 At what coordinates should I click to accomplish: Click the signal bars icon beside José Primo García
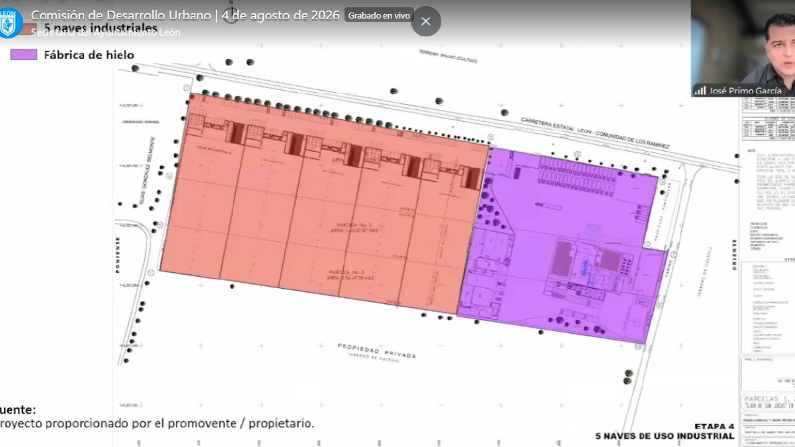700,91
